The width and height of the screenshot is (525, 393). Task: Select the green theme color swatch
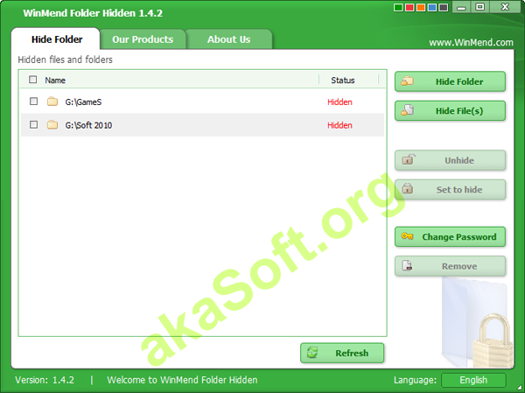coord(398,7)
